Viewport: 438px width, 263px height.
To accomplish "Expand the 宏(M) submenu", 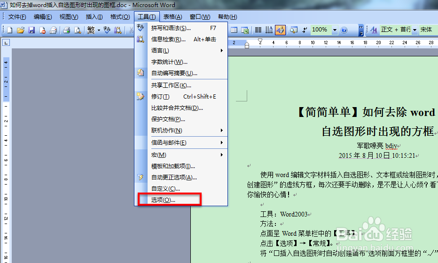I will coord(181,155).
